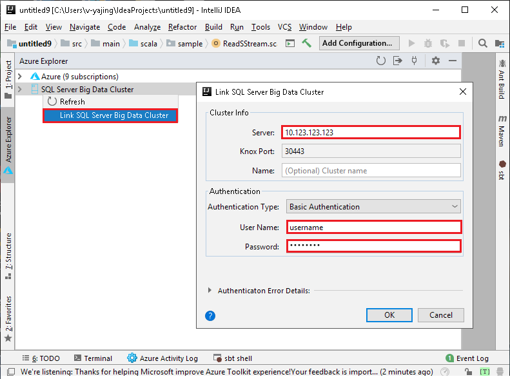Click the Azure Explorer refresh icon

click(x=380, y=61)
